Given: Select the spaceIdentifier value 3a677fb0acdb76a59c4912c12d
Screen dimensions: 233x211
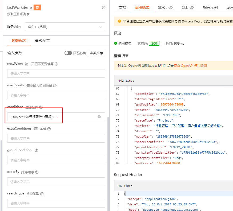Looking at the screenshot, I should point(192,142).
